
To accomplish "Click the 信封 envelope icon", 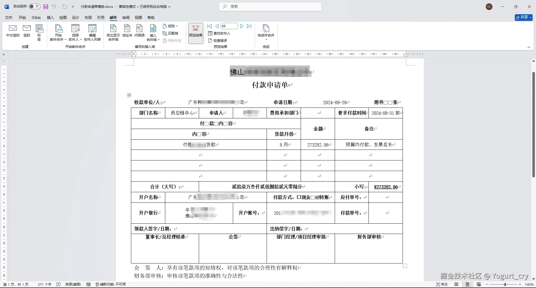I will [27, 31].
